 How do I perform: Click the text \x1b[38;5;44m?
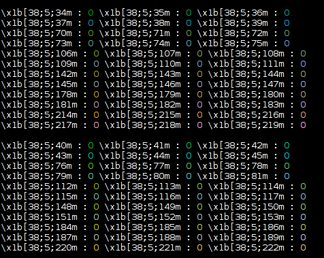click(135, 156)
